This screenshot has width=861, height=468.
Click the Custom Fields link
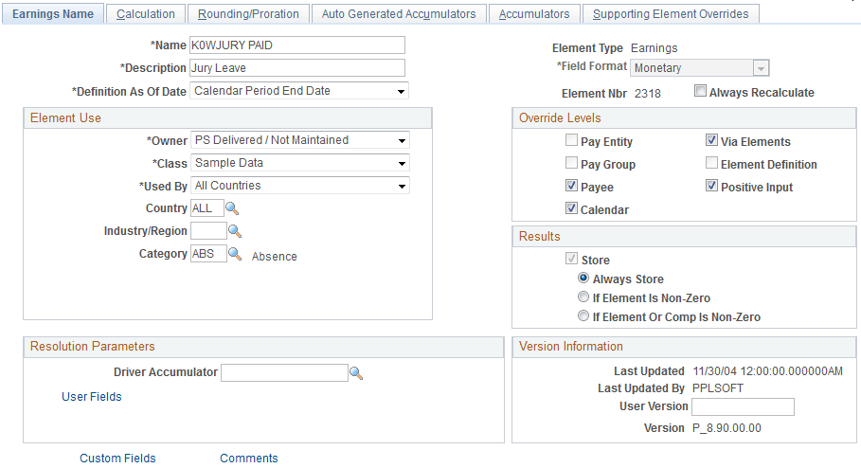click(x=117, y=459)
